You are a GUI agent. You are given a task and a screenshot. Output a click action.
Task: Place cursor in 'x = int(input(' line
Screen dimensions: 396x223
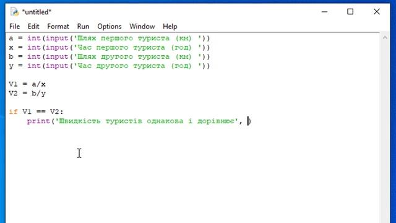coord(110,48)
